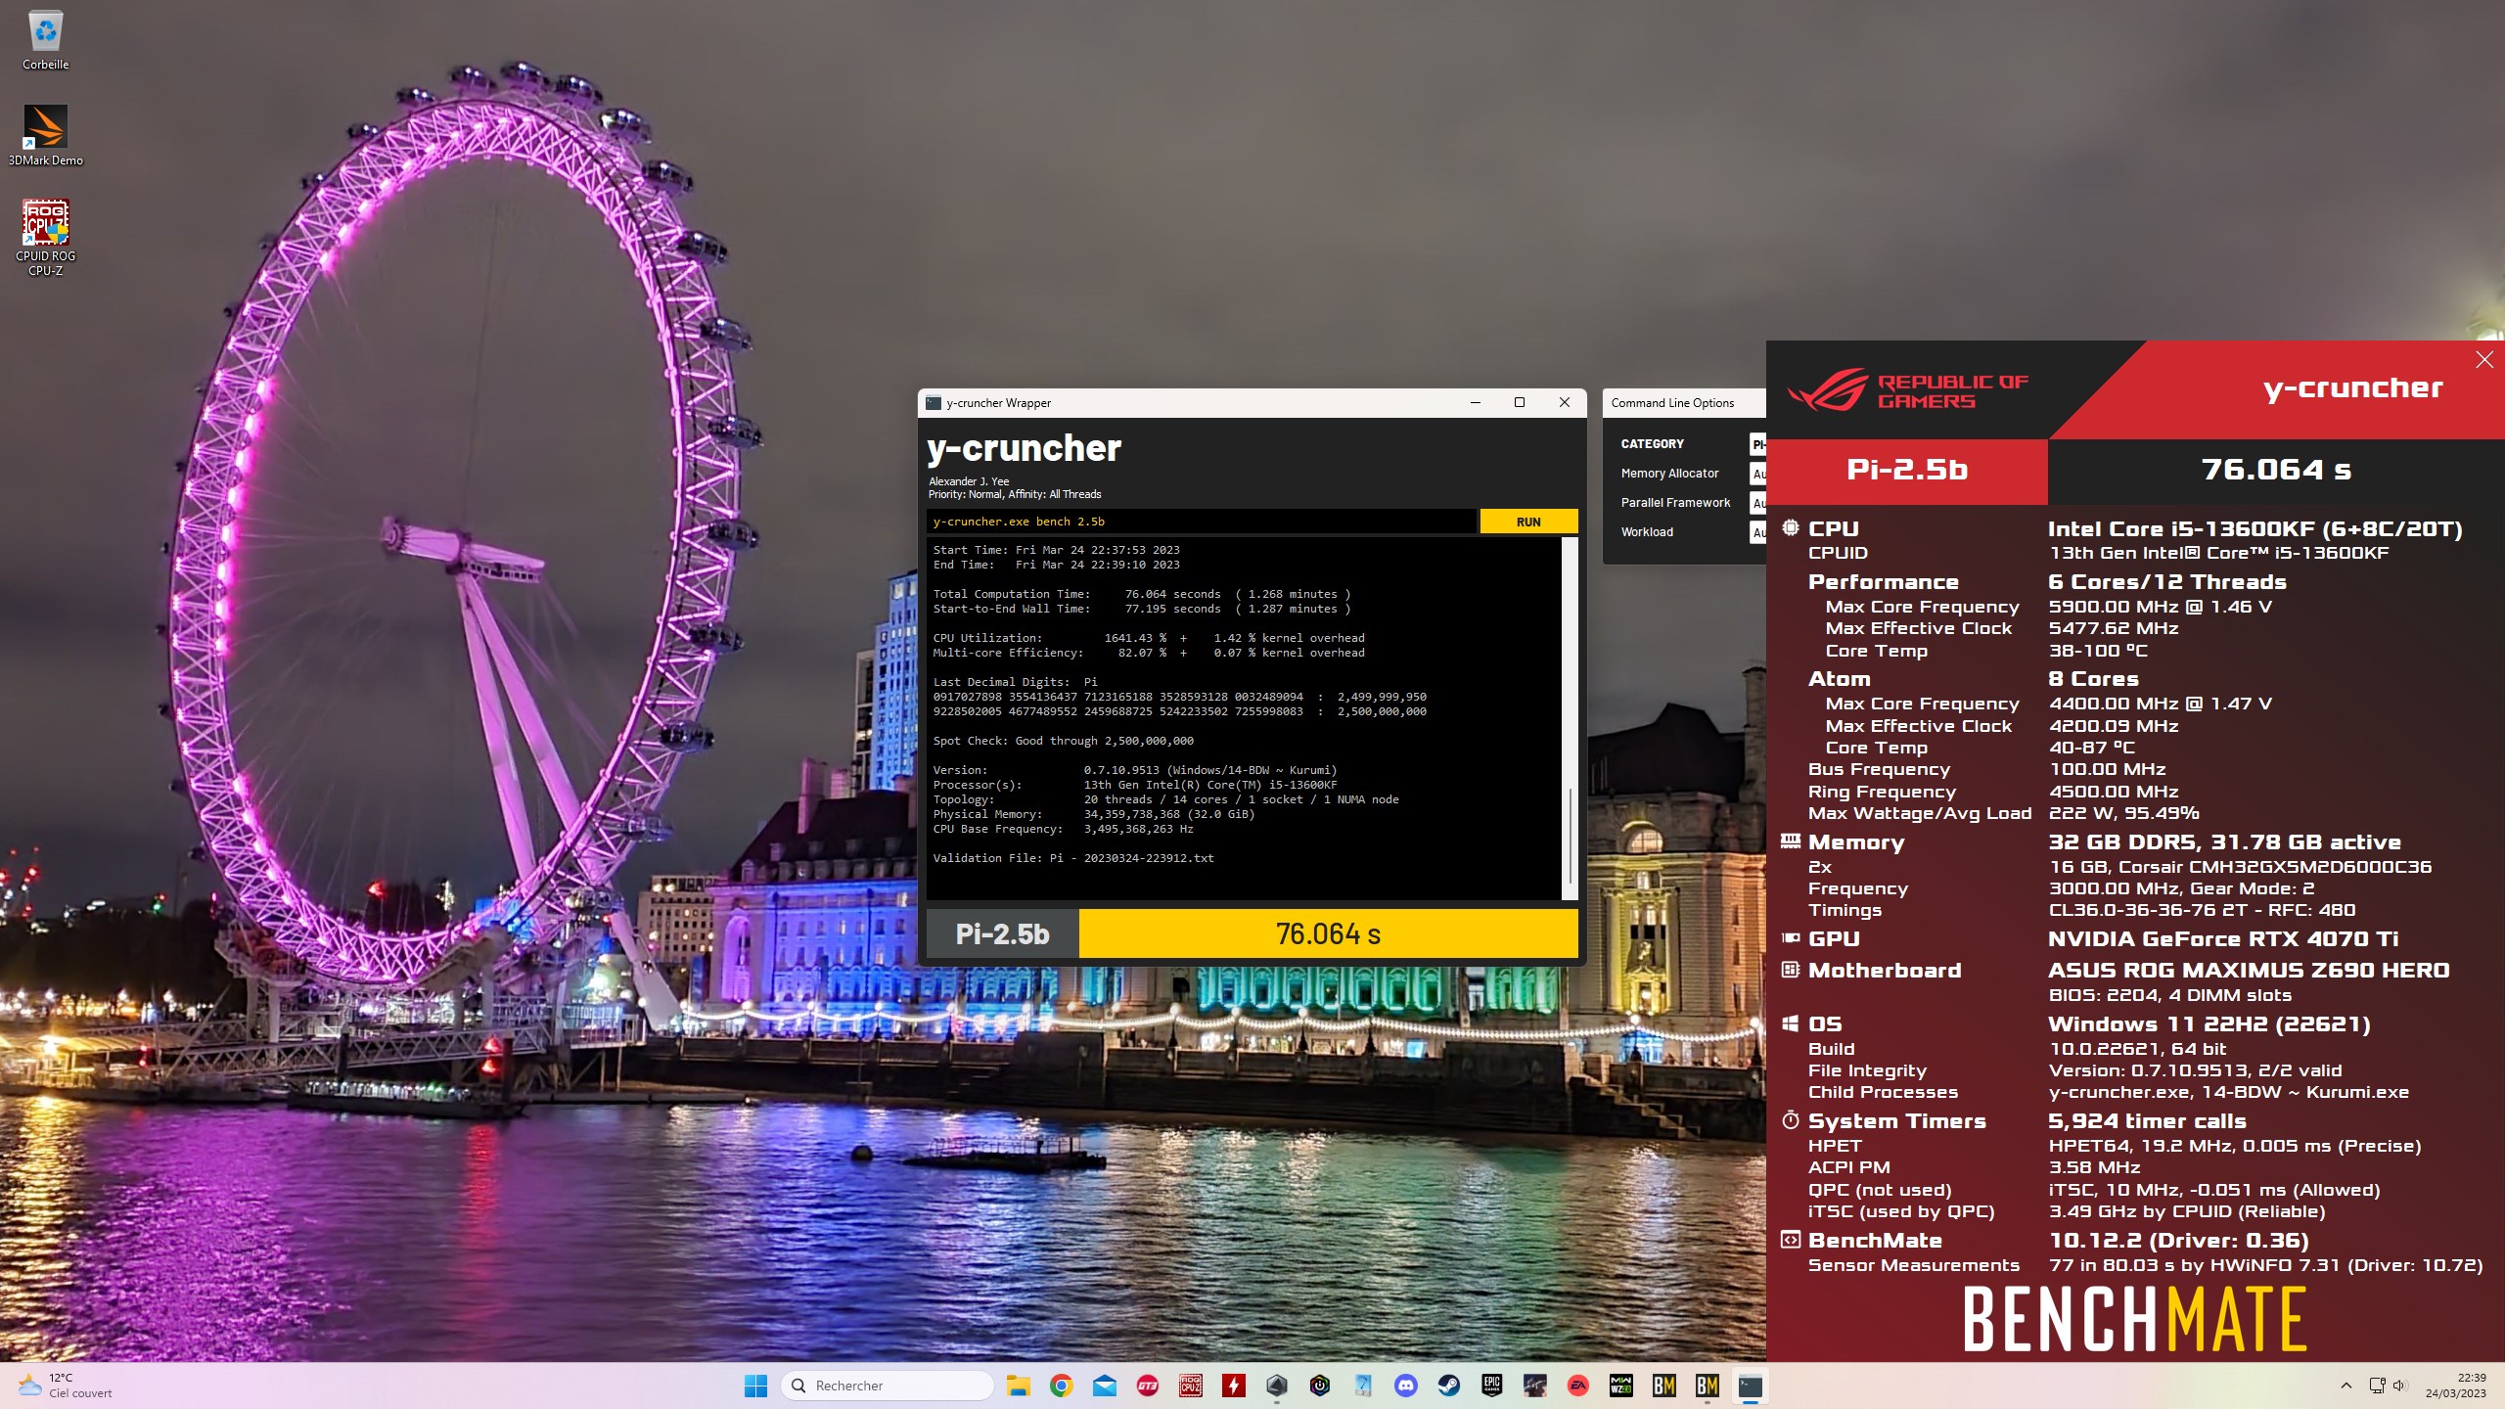The width and height of the screenshot is (2505, 1409).
Task: Open the volume icon in the system tray
Action: pos(2398,1386)
